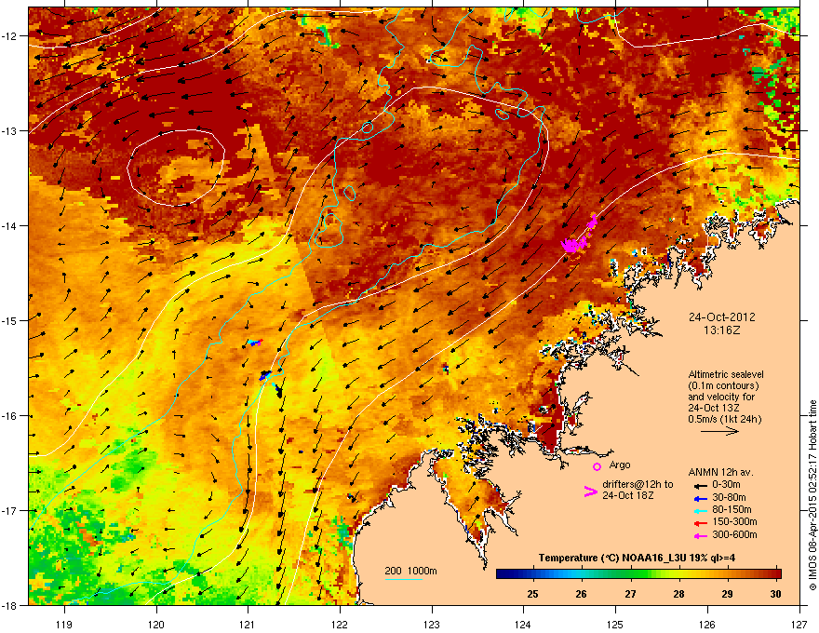Click colorbar tick label '26'

pyautogui.click(x=581, y=594)
